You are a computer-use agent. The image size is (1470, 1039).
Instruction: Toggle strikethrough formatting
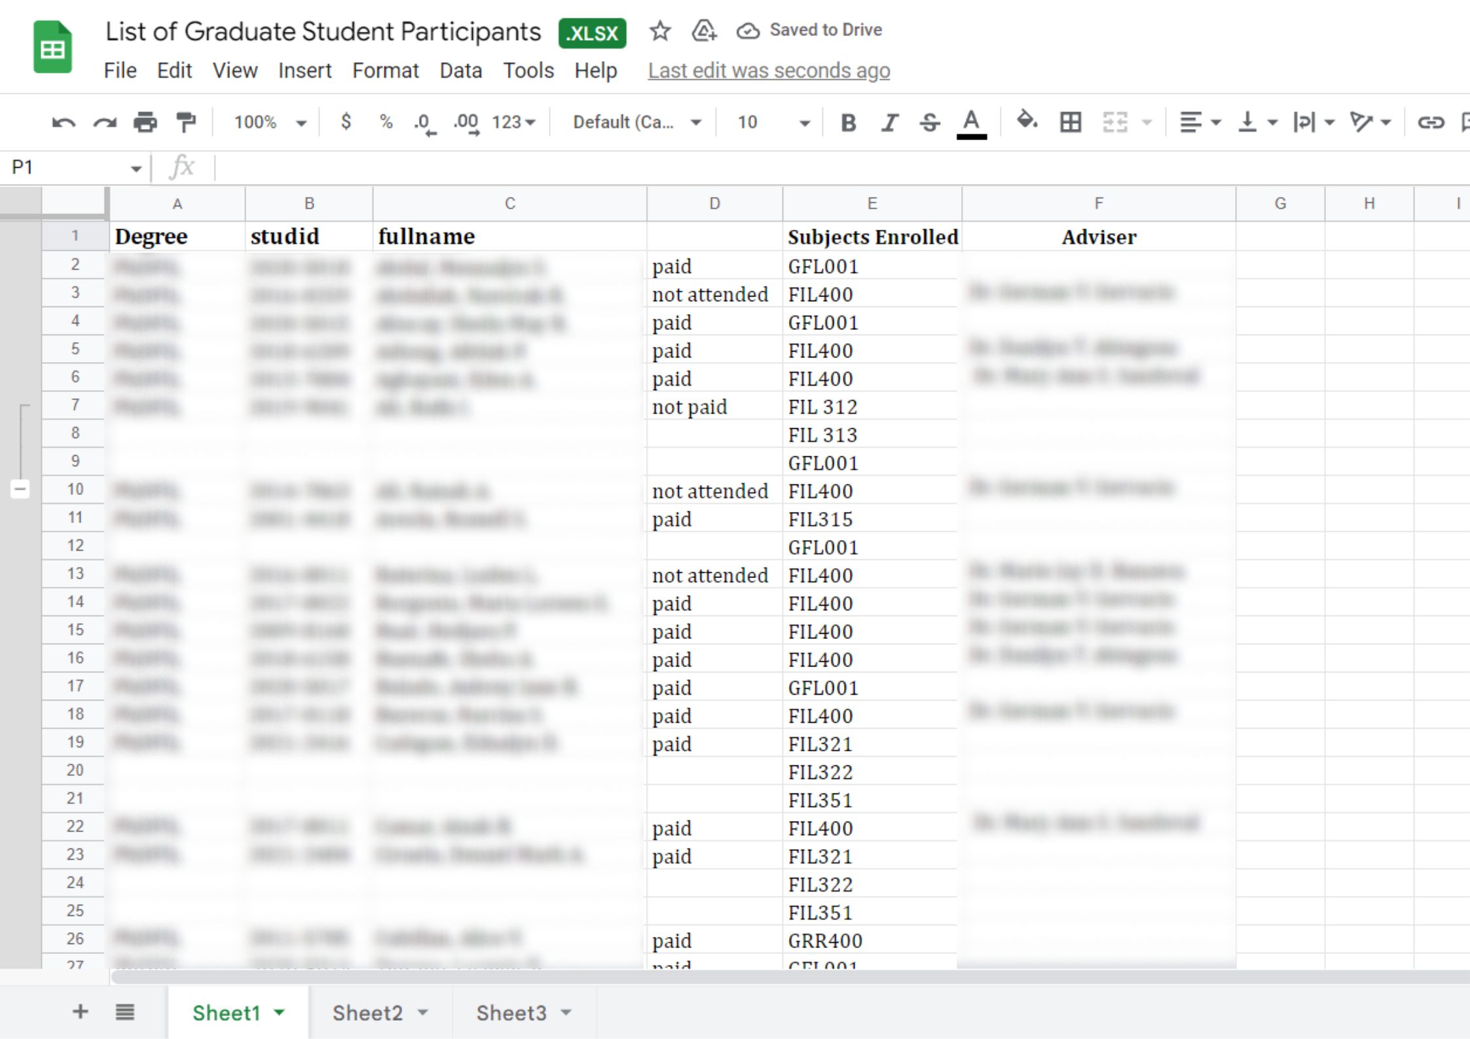(930, 122)
